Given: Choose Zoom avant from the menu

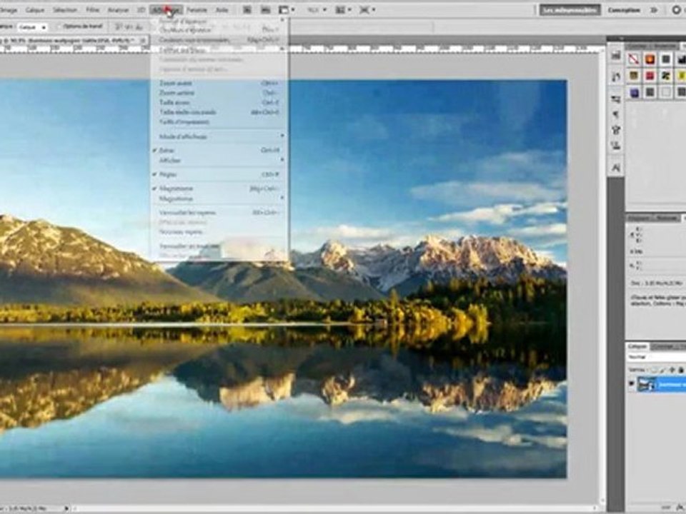Looking at the screenshot, I should click(219, 83).
